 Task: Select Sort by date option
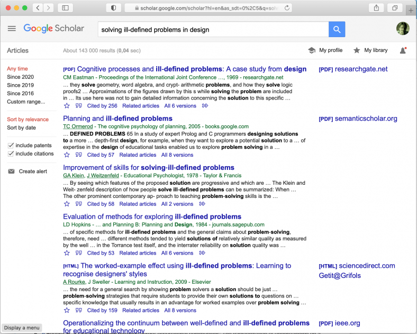coord(22,128)
